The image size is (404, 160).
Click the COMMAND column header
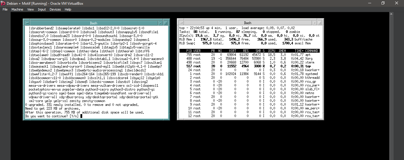[312, 51]
